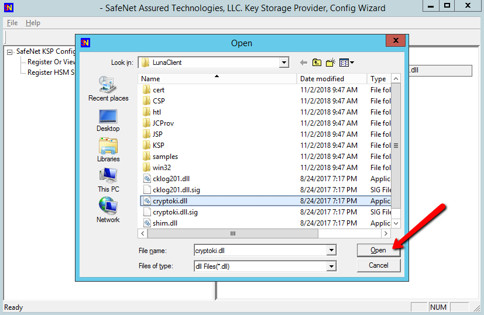
Task: Expand the File name dropdown arrow
Action: 331,250
